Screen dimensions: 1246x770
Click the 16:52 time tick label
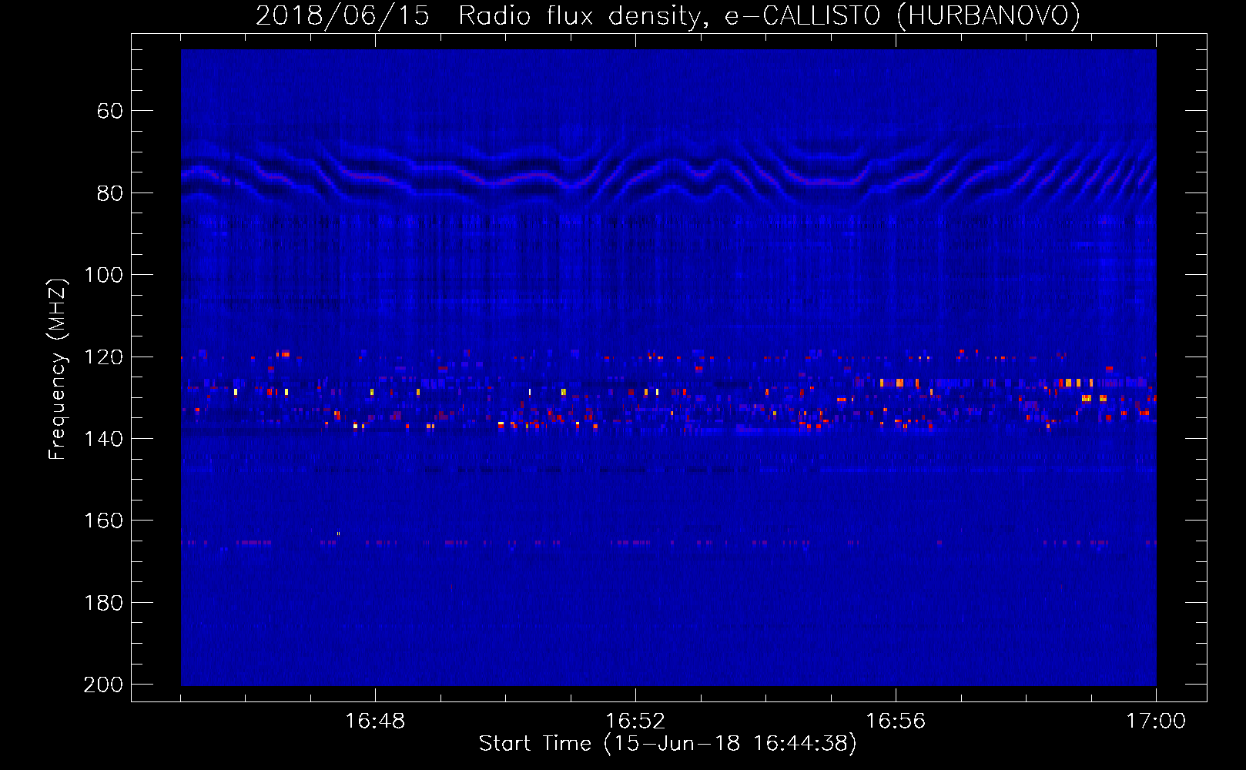pos(635,721)
